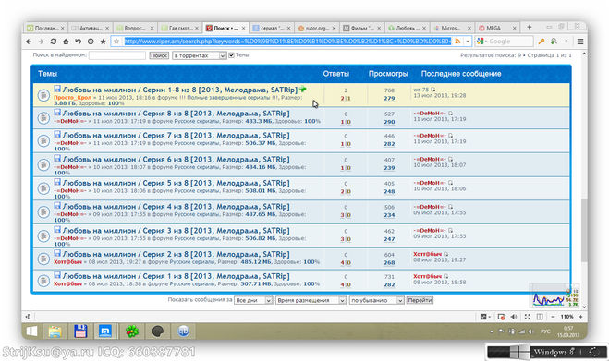Expand the 'Все дни' dropdown
The image size is (609, 361).
(253, 300)
